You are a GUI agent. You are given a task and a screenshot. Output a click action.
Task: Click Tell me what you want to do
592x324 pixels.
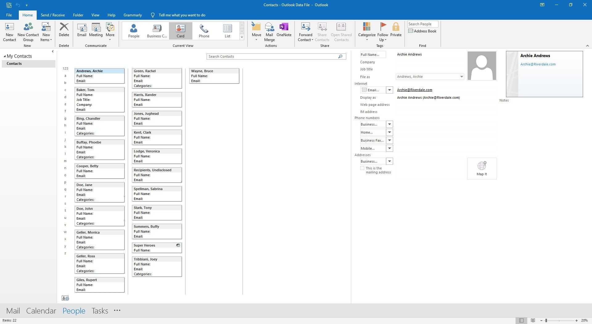(x=182, y=15)
